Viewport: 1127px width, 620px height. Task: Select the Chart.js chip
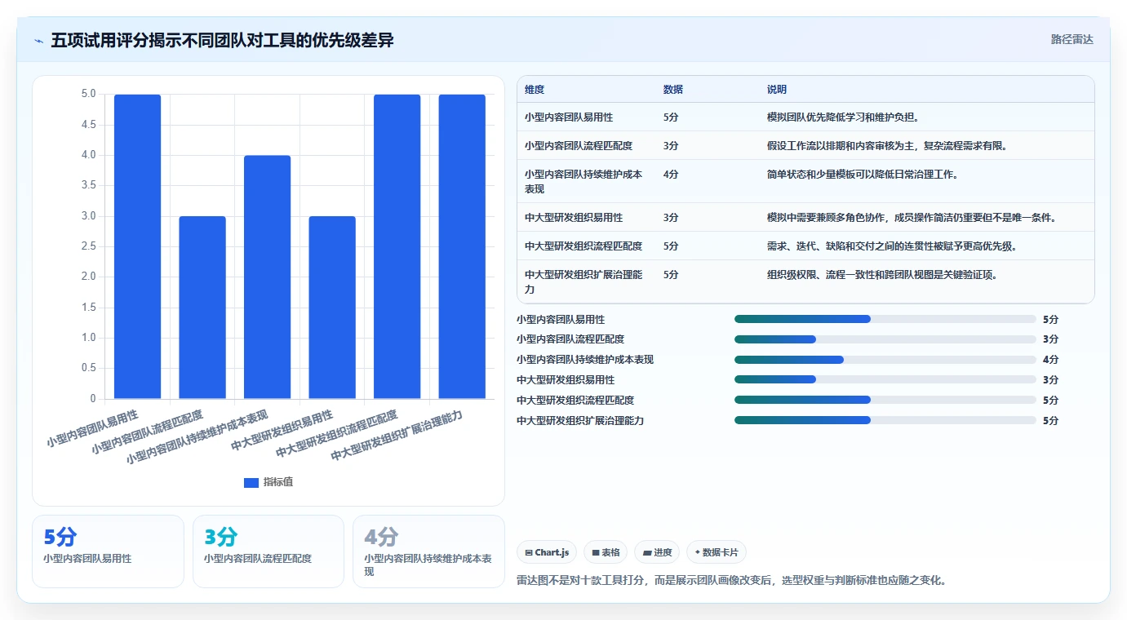coord(547,552)
